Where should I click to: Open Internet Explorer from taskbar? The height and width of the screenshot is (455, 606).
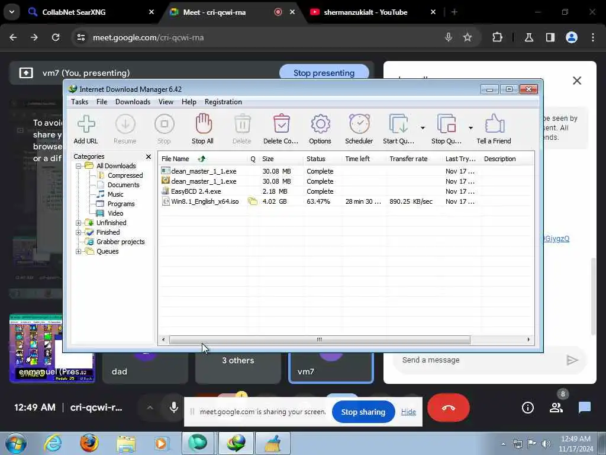(x=53, y=443)
